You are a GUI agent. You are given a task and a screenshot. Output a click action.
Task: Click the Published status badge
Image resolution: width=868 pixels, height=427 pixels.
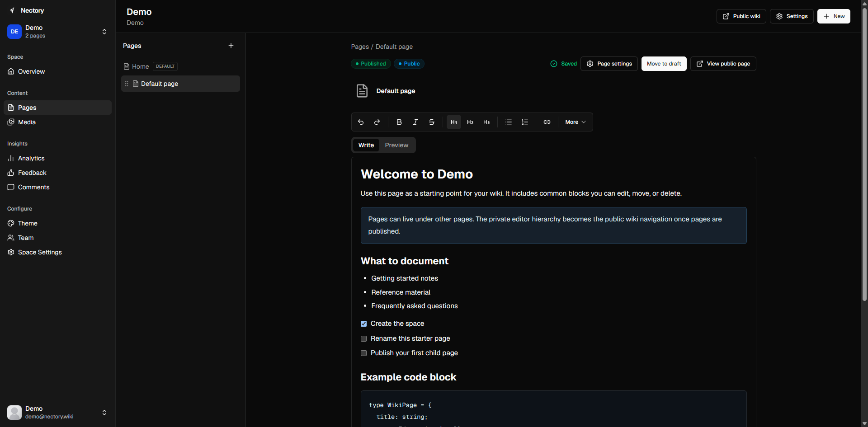tap(371, 64)
